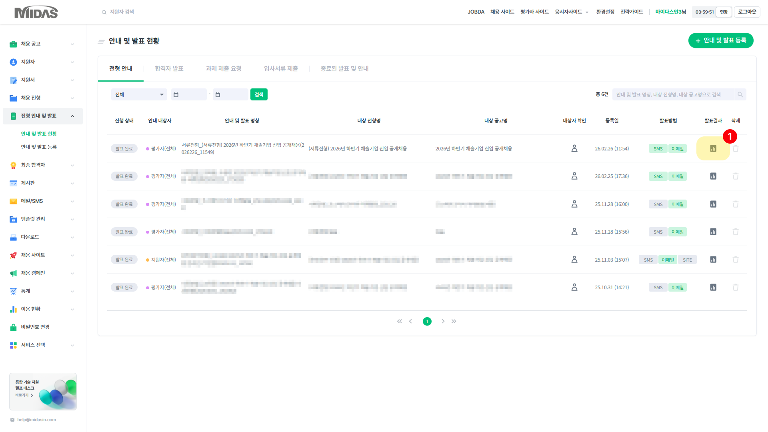The height and width of the screenshot is (432, 768).
Task: Open result chart icon for 26.02.26 row
Action: (x=713, y=148)
